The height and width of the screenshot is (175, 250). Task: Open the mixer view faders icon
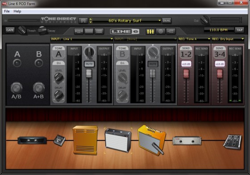pyautogui.click(x=150, y=31)
